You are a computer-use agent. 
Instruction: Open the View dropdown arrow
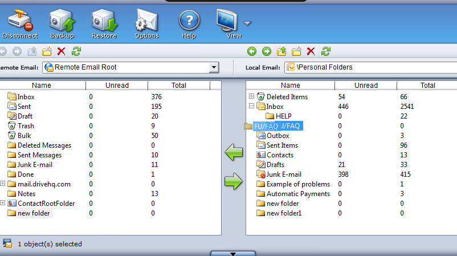pyautogui.click(x=247, y=23)
